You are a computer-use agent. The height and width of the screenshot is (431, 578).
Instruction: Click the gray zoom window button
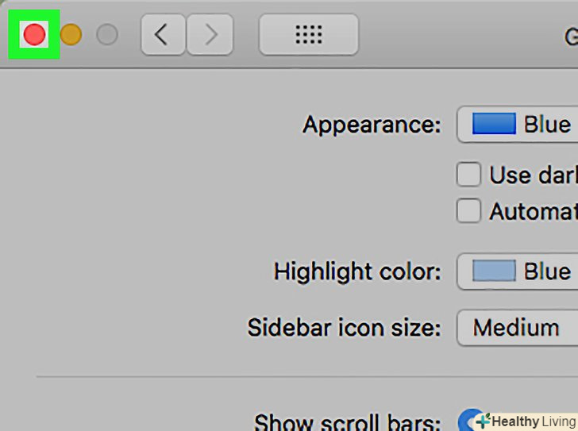point(106,35)
